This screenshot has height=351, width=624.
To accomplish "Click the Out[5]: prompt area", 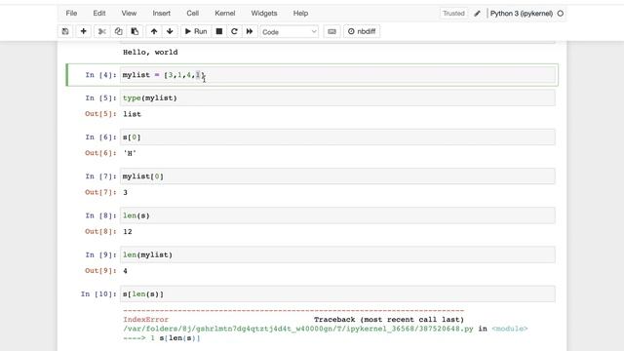I will 100,114.
